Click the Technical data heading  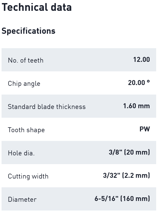tap(36, 7)
